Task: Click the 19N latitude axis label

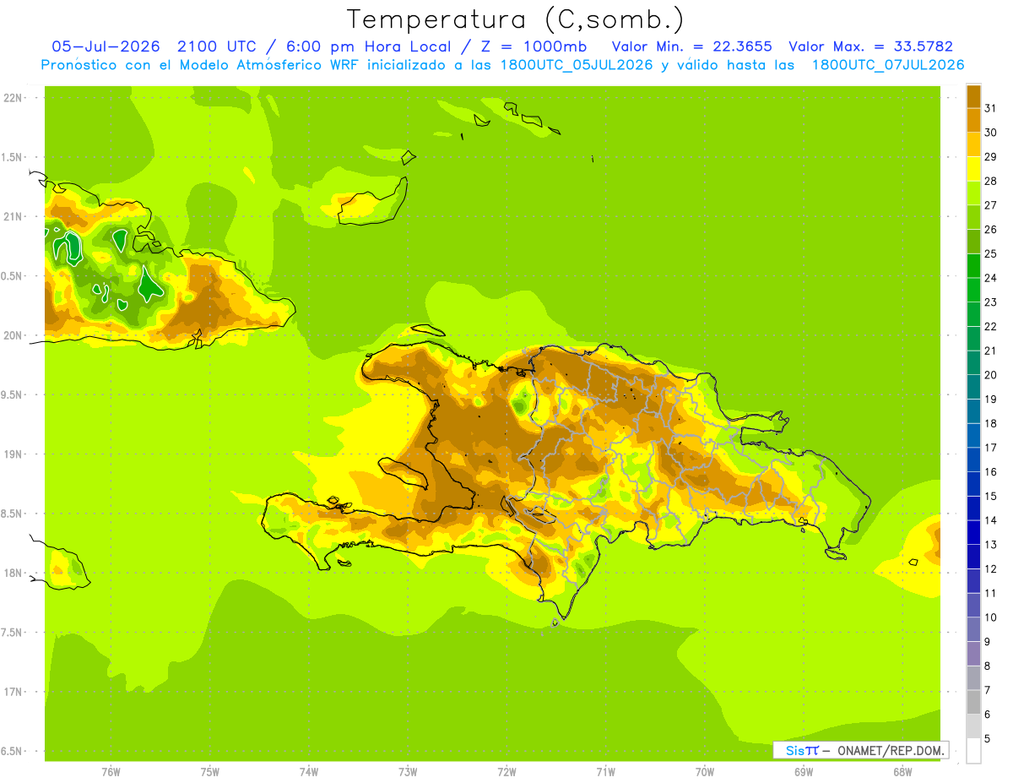Action: pos(13,454)
